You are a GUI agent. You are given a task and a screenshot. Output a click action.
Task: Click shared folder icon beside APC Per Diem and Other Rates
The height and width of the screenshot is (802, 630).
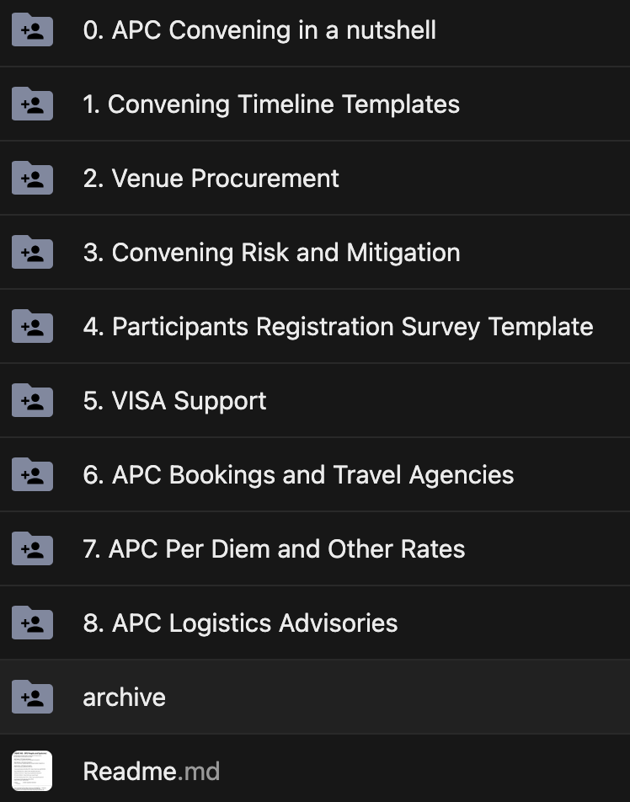tap(32, 549)
